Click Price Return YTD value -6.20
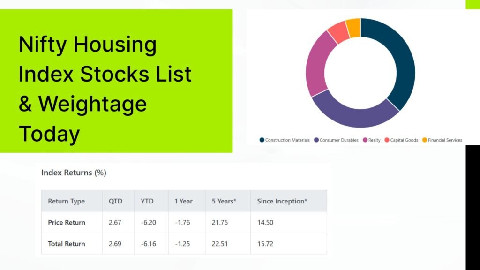 pyautogui.click(x=149, y=223)
